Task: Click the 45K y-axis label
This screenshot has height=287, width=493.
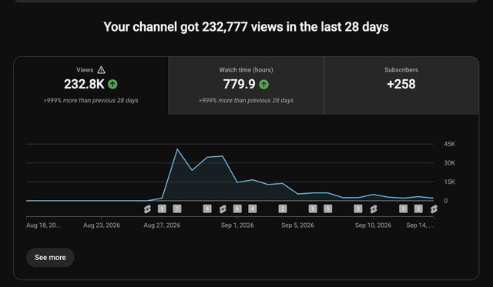Action: click(449, 144)
